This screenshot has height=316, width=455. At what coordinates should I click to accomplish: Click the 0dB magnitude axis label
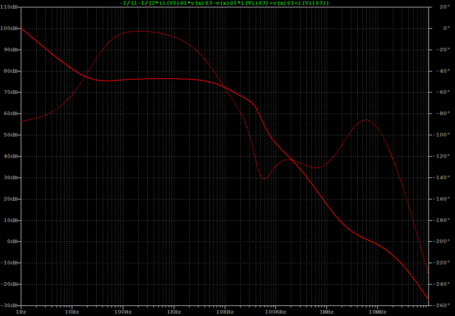pos(12,242)
